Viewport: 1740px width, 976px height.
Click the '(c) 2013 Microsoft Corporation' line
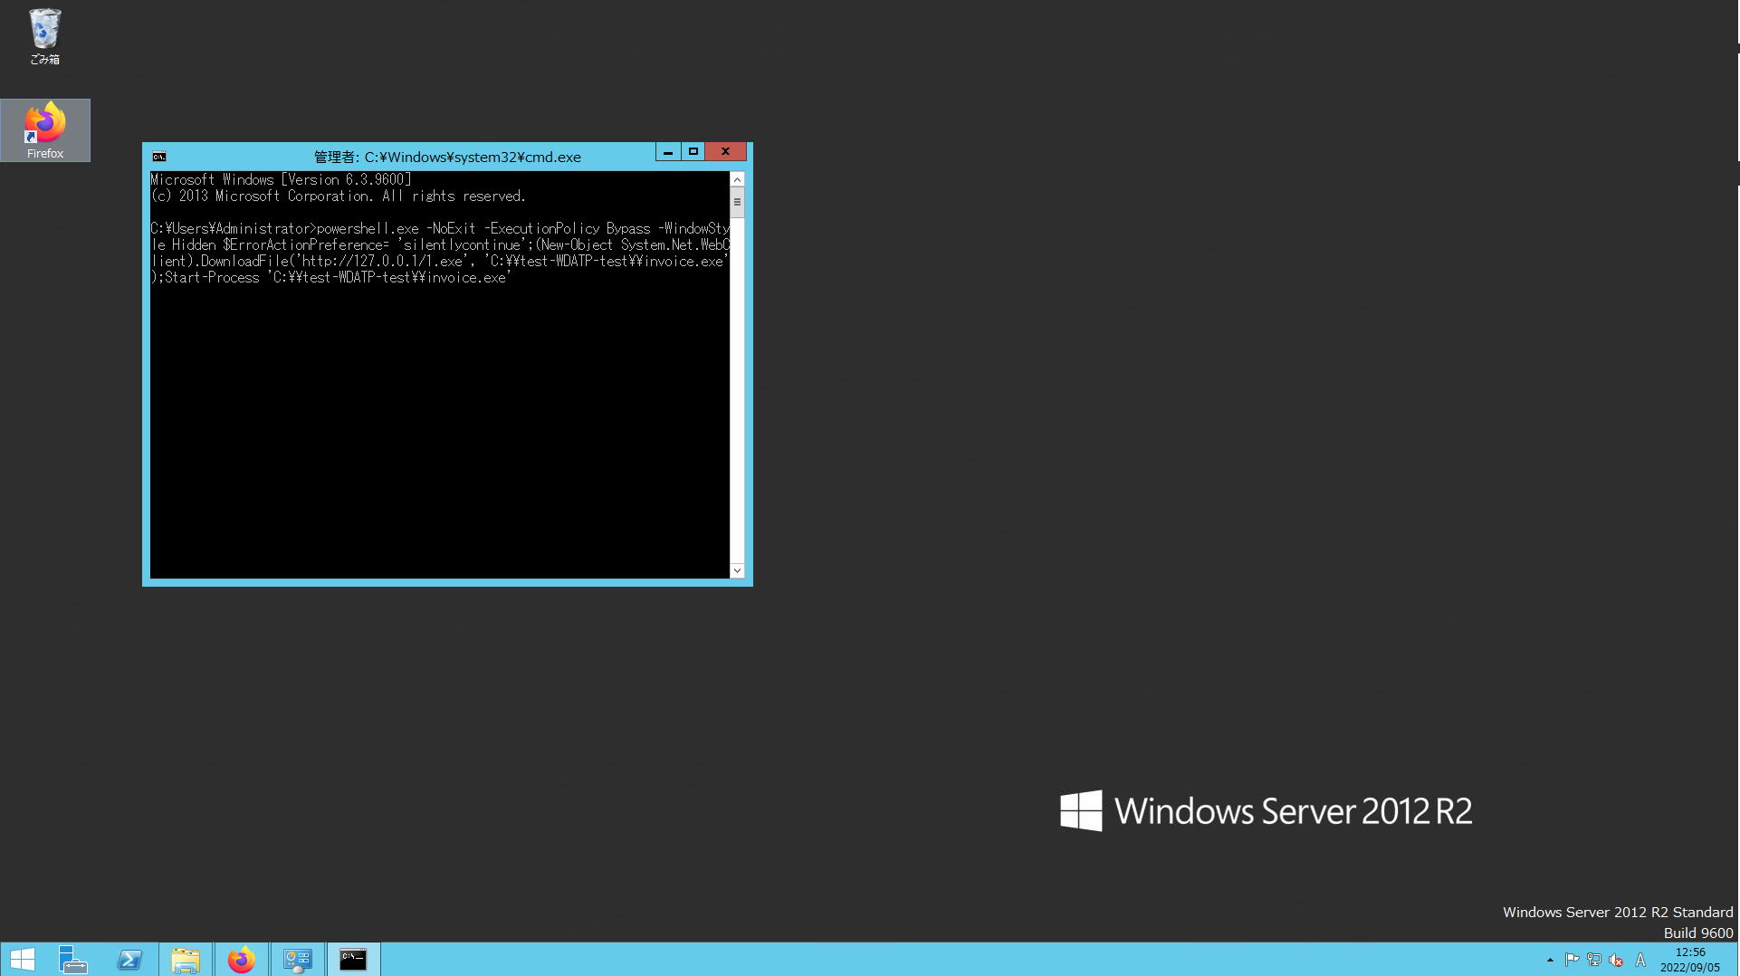(x=338, y=196)
